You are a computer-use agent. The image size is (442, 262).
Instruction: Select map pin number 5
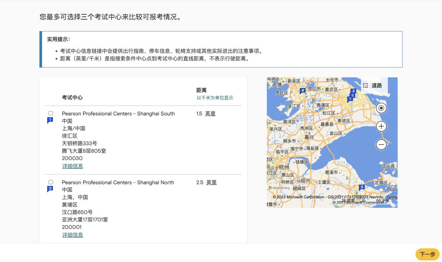click(361, 187)
